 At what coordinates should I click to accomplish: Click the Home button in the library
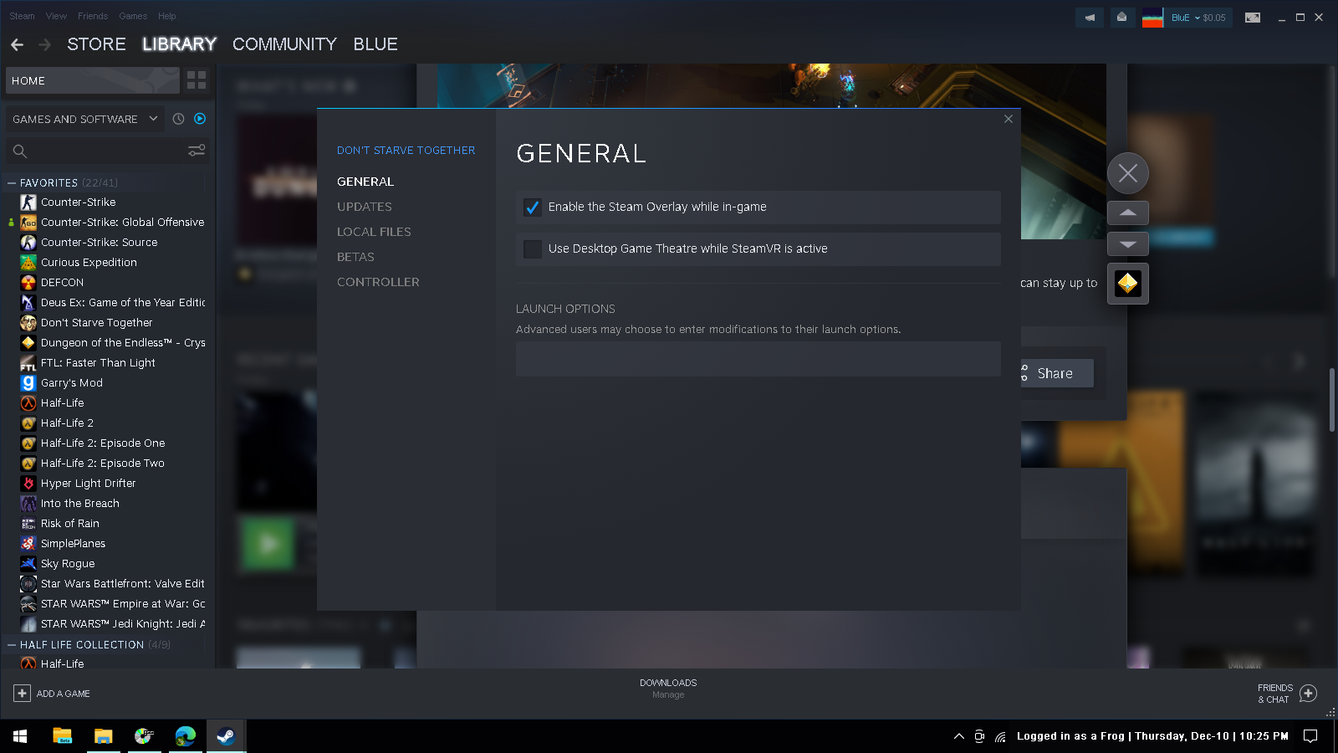[x=93, y=80]
